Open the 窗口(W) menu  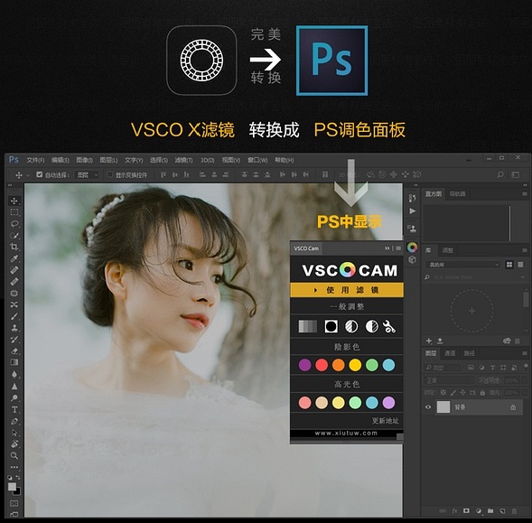click(257, 160)
